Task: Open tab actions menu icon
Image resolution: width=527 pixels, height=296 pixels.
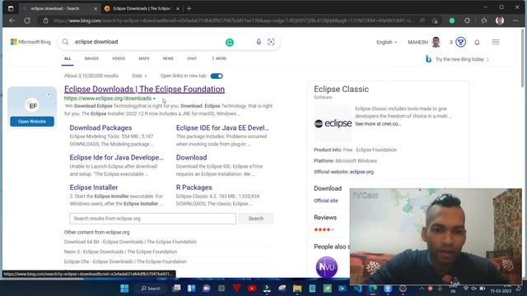Action: pyautogui.click(x=11, y=8)
